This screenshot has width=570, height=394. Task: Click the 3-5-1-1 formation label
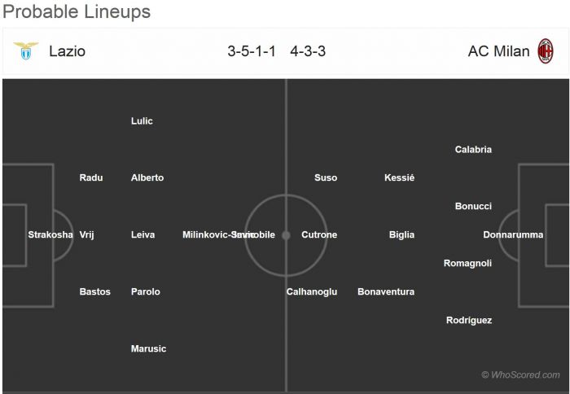click(x=252, y=51)
